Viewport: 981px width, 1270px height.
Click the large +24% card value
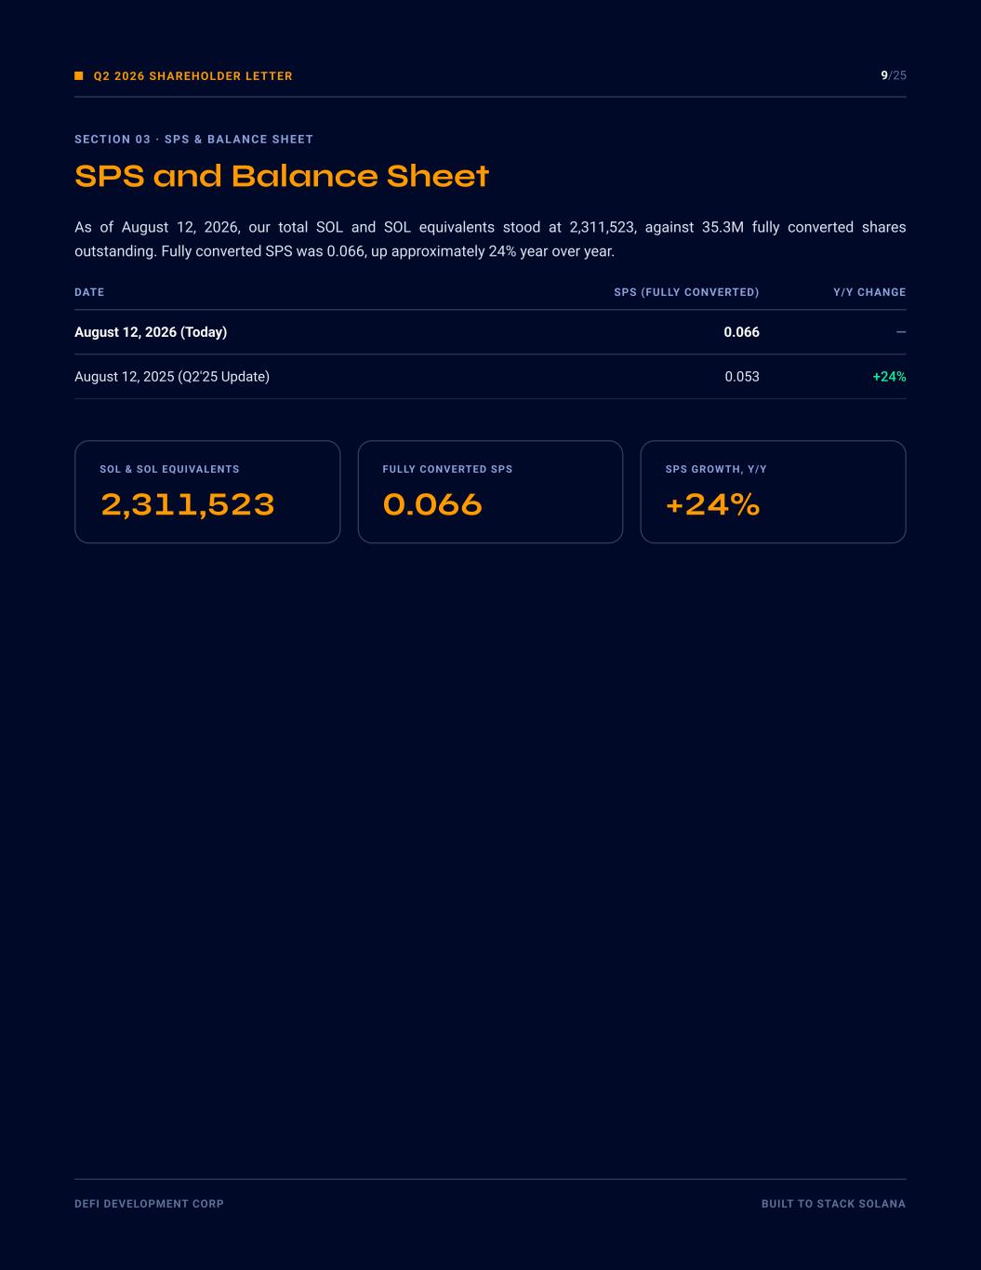tap(713, 505)
